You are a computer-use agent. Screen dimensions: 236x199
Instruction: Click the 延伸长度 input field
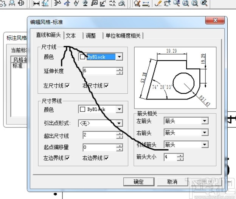[99, 71]
